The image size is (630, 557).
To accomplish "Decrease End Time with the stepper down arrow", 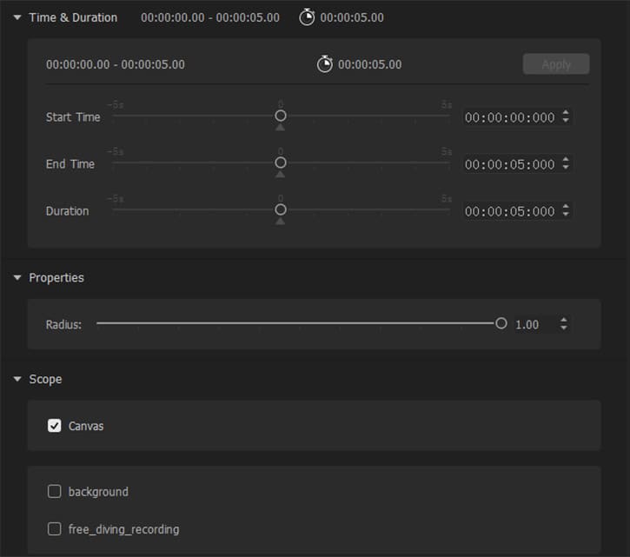I will tap(566, 168).
